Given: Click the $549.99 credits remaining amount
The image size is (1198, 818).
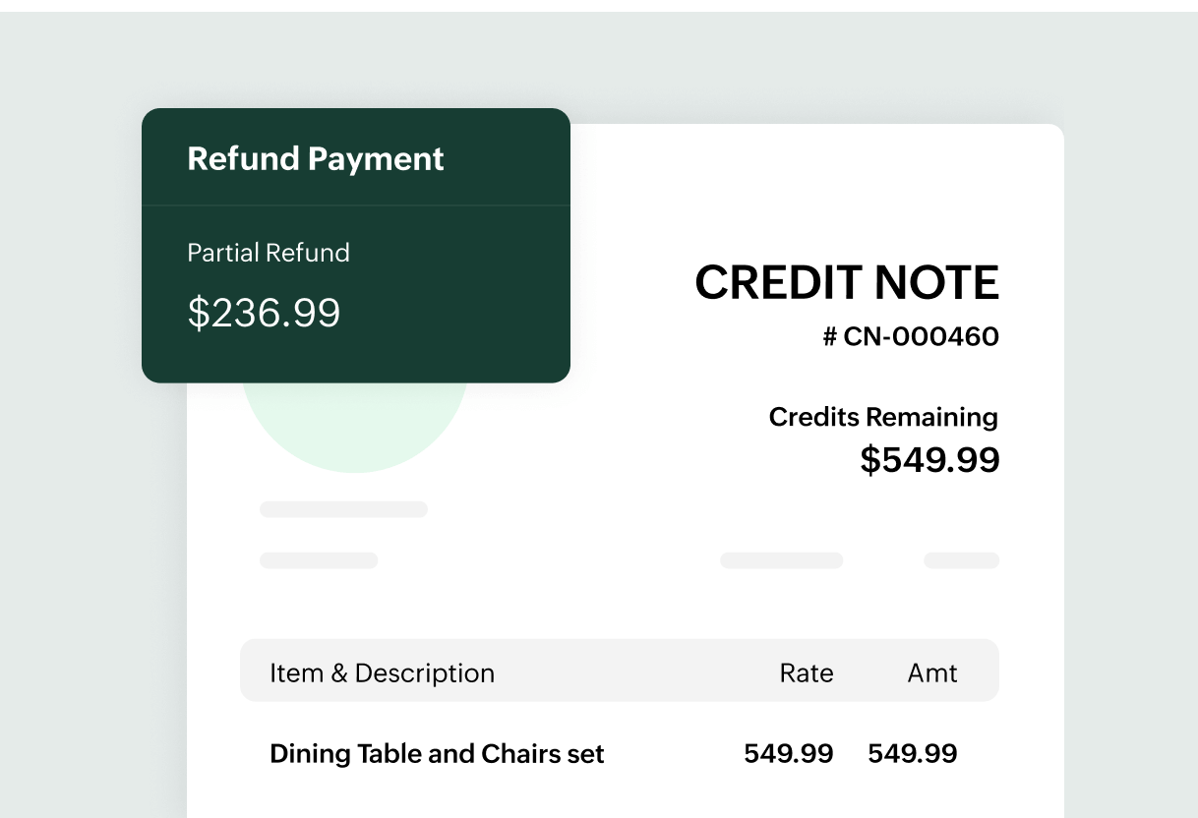Looking at the screenshot, I should 929,459.
